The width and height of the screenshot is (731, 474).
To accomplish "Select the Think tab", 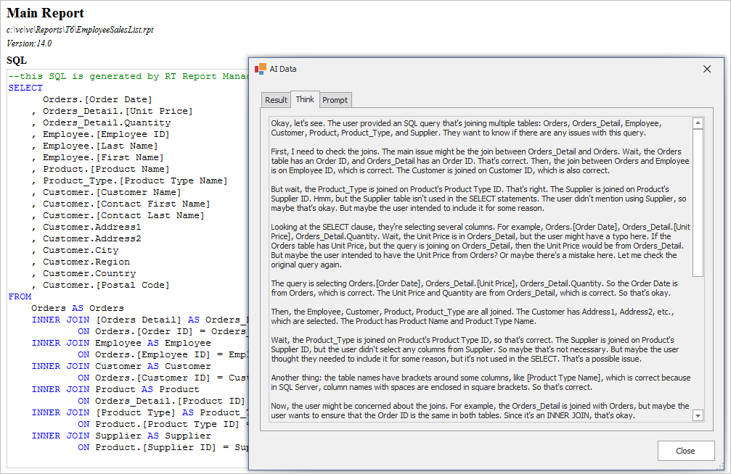I will click(305, 99).
